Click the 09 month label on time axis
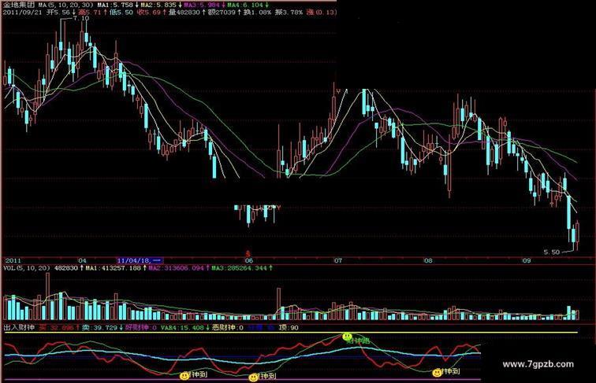 526,260
